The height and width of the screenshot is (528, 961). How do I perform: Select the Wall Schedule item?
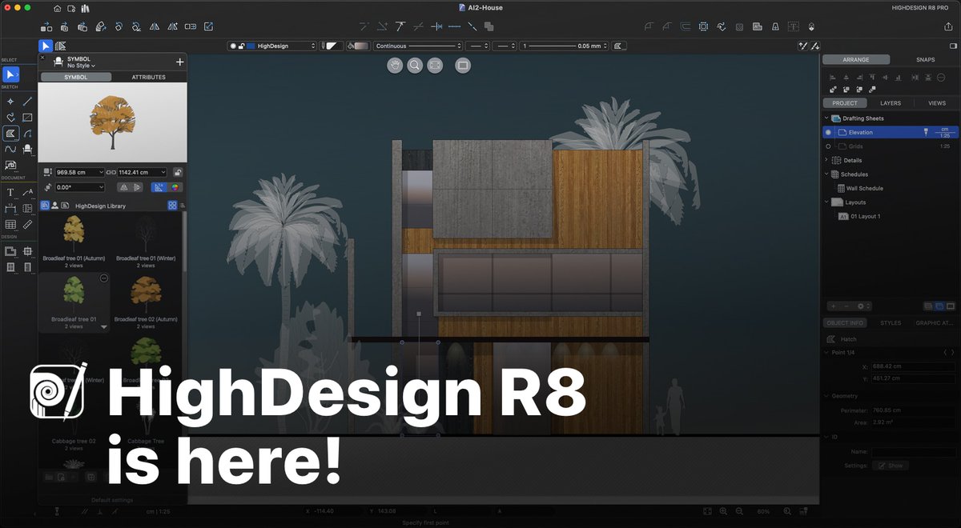[x=865, y=188]
